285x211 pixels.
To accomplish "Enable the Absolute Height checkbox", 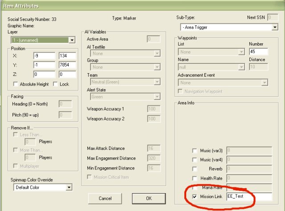I will 16,84.
